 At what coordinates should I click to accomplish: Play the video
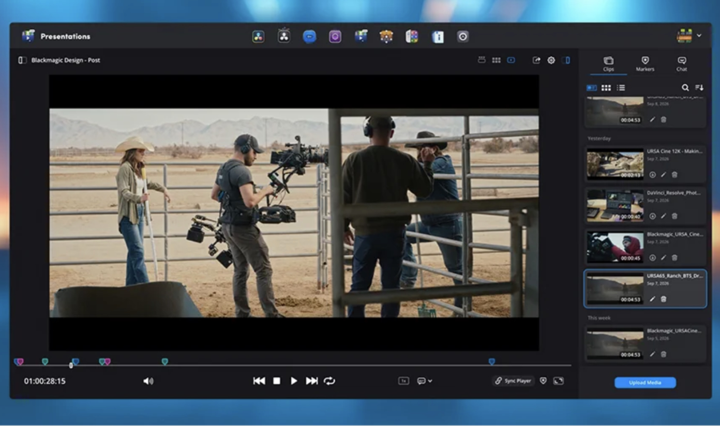294,381
